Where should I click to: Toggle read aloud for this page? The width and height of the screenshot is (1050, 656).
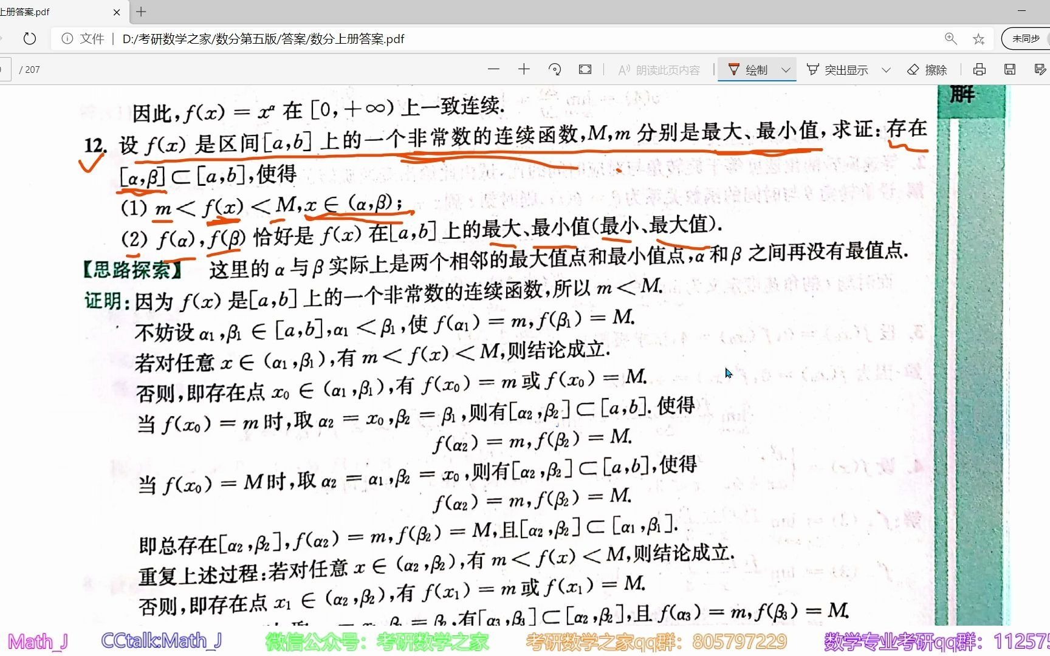657,69
